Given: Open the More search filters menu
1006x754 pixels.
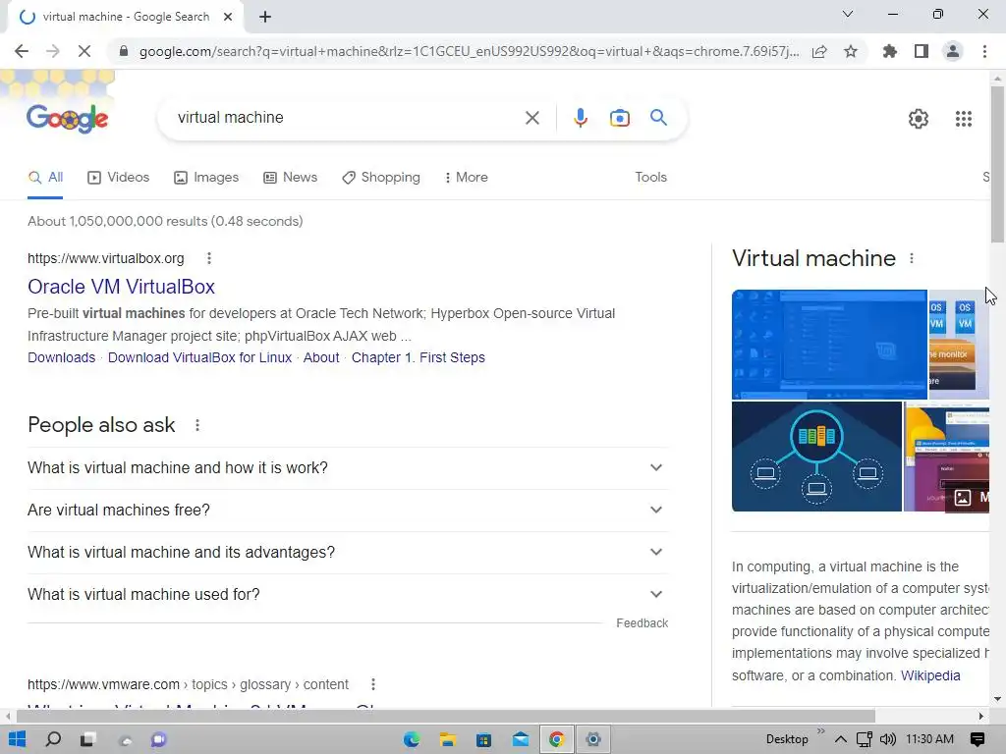Looking at the screenshot, I should (x=467, y=177).
